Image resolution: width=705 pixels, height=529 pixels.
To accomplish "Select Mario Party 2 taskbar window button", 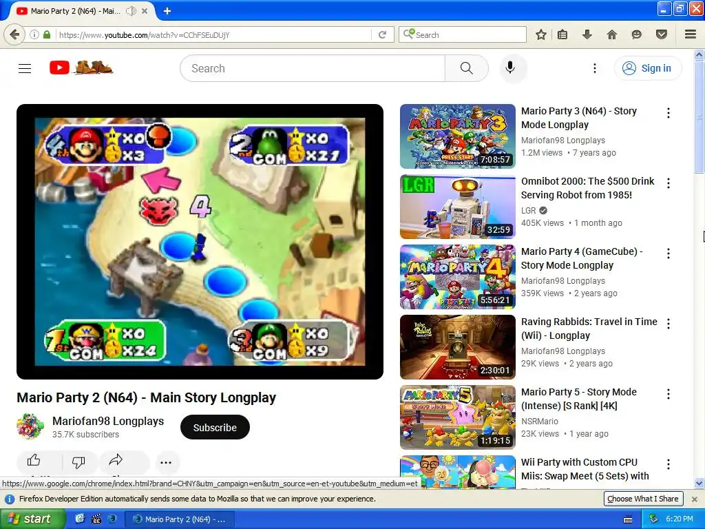I will (180, 519).
